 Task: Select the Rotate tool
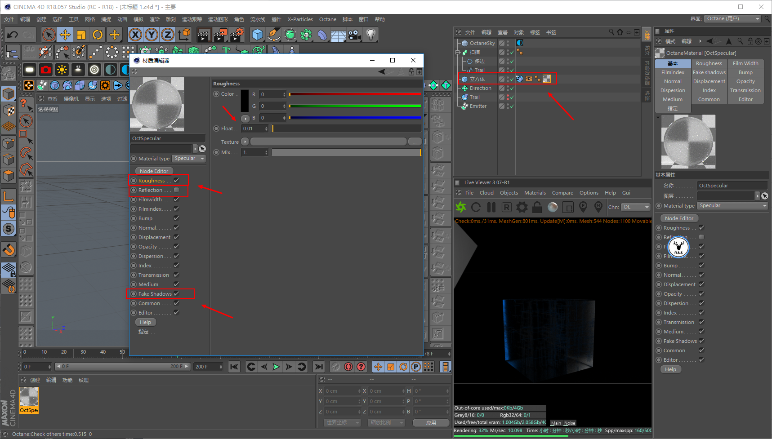pos(98,35)
